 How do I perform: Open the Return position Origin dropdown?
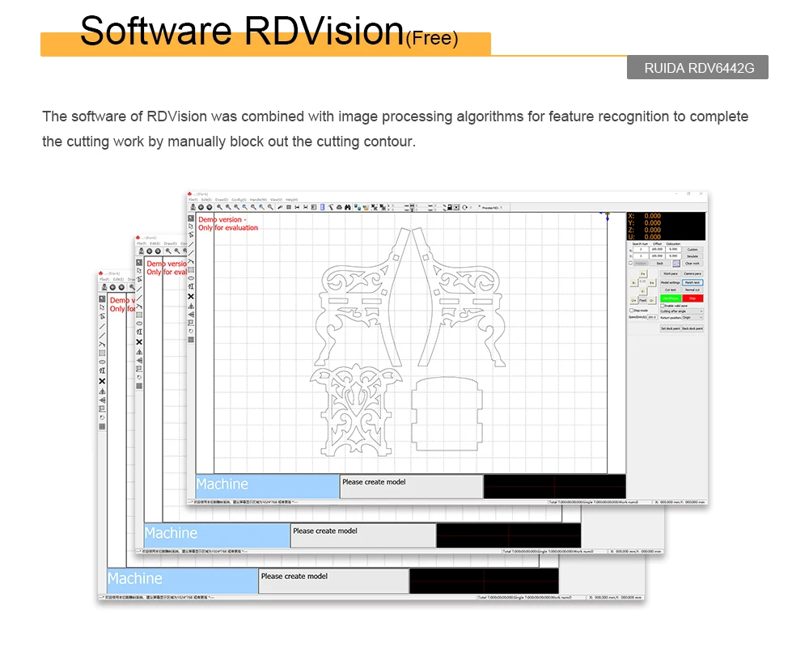point(693,317)
